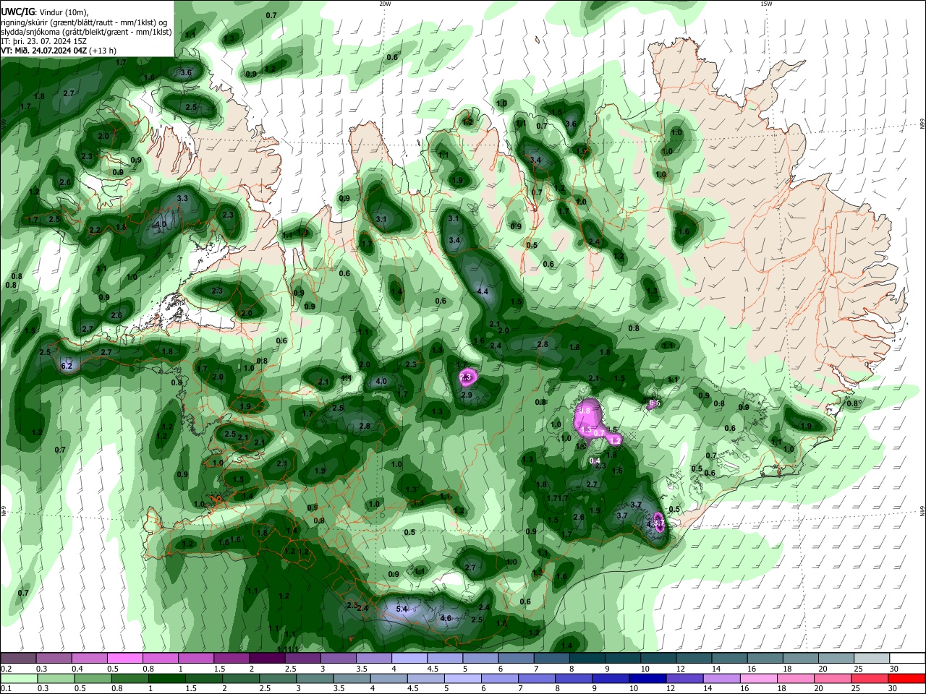Select the 2.2 precipitation value on the map
Image resolution: width=926 pixels, height=694 pixels.
[94, 230]
